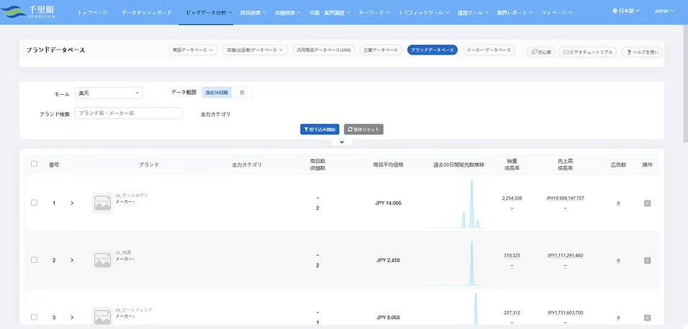Click placeholder image for Ja_ビーレジェンド brand
This screenshot has width=688, height=329.
(102, 317)
